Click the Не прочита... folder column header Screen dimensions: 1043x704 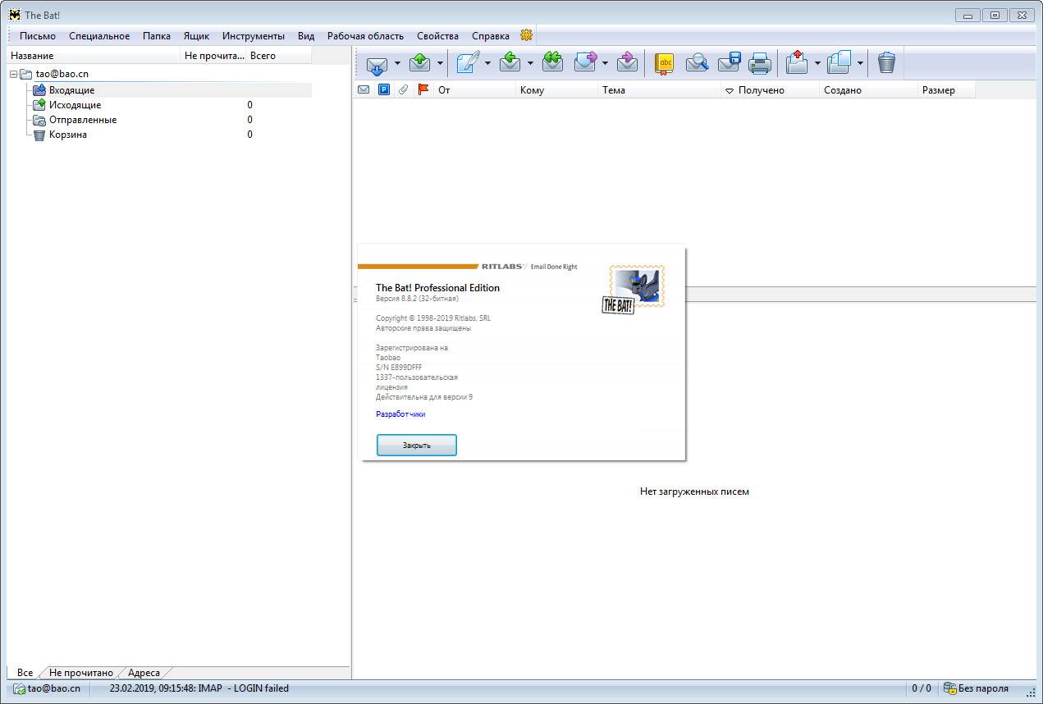tap(213, 56)
